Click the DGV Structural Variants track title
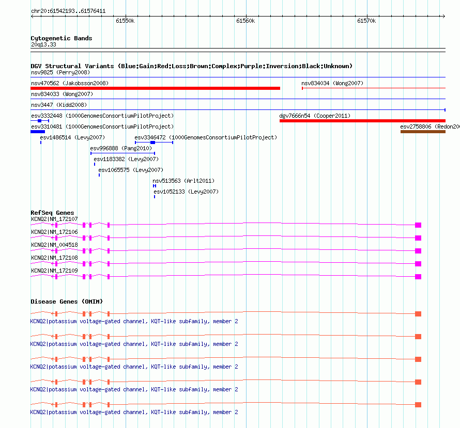 coord(192,66)
